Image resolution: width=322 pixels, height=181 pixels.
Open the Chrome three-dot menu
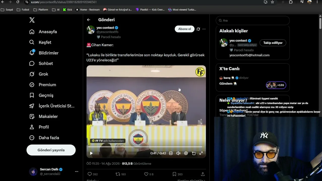(x=317, y=2)
